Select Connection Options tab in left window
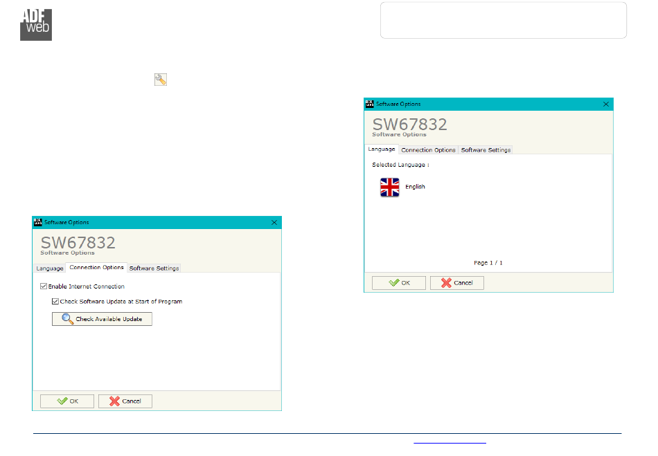The height and width of the screenshot is (456, 658). tap(96, 267)
